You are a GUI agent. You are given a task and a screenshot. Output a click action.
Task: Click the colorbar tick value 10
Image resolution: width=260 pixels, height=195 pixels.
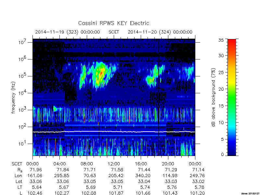point(221,123)
